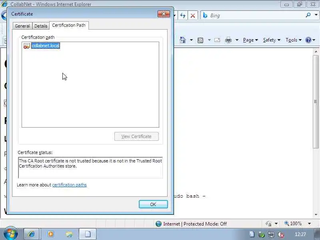The image size is (320, 240).
Task: Click the muted volume tray icon
Action: 281,235
